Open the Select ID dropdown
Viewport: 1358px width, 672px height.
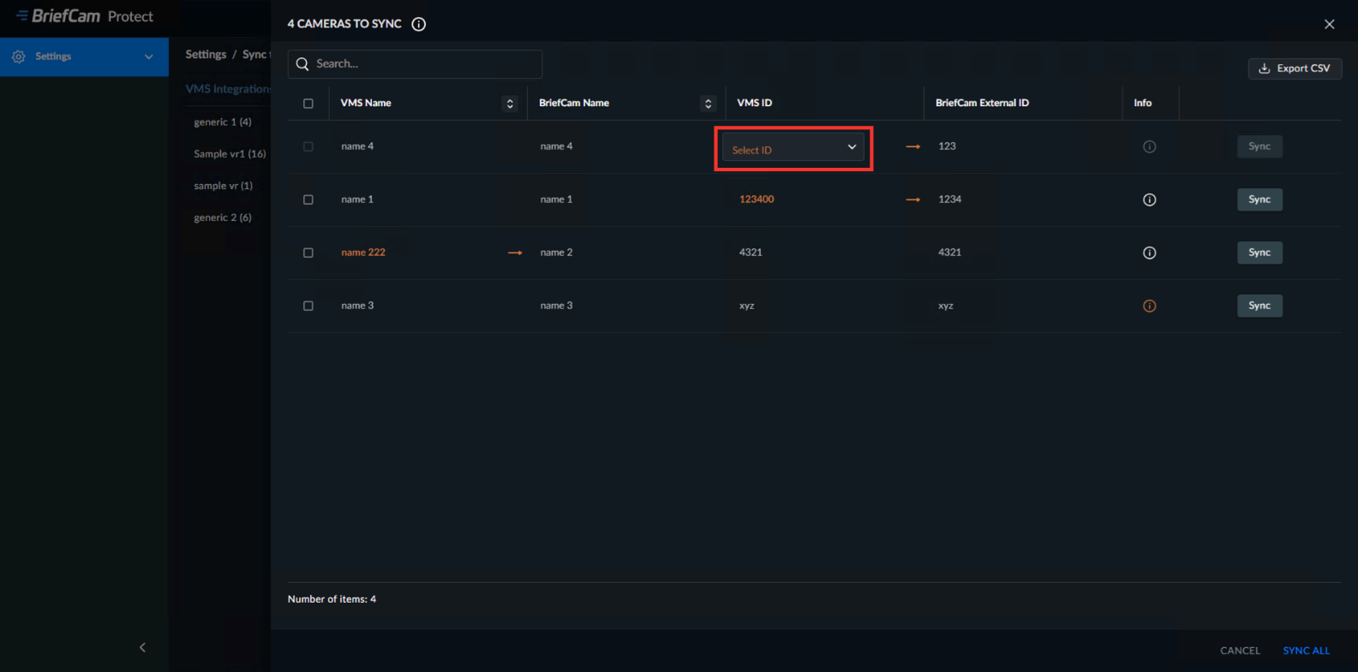[793, 148]
